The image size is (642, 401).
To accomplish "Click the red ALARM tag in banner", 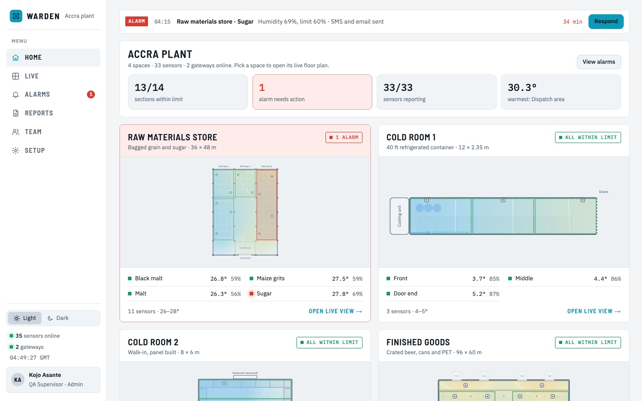I will 136,21.
